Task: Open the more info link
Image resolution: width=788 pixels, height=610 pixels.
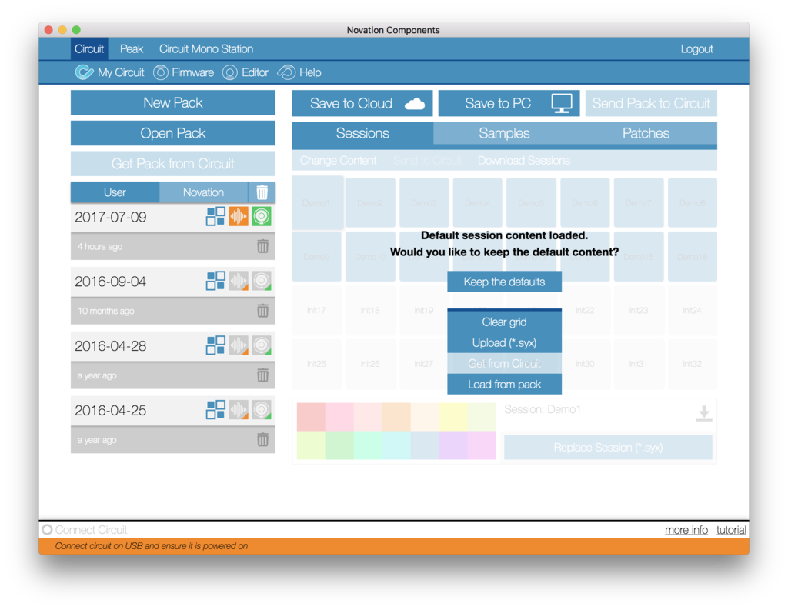Action: pyautogui.click(x=686, y=530)
